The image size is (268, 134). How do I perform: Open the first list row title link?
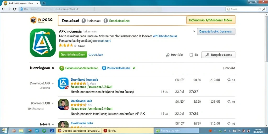pyautogui.click(x=85, y=80)
